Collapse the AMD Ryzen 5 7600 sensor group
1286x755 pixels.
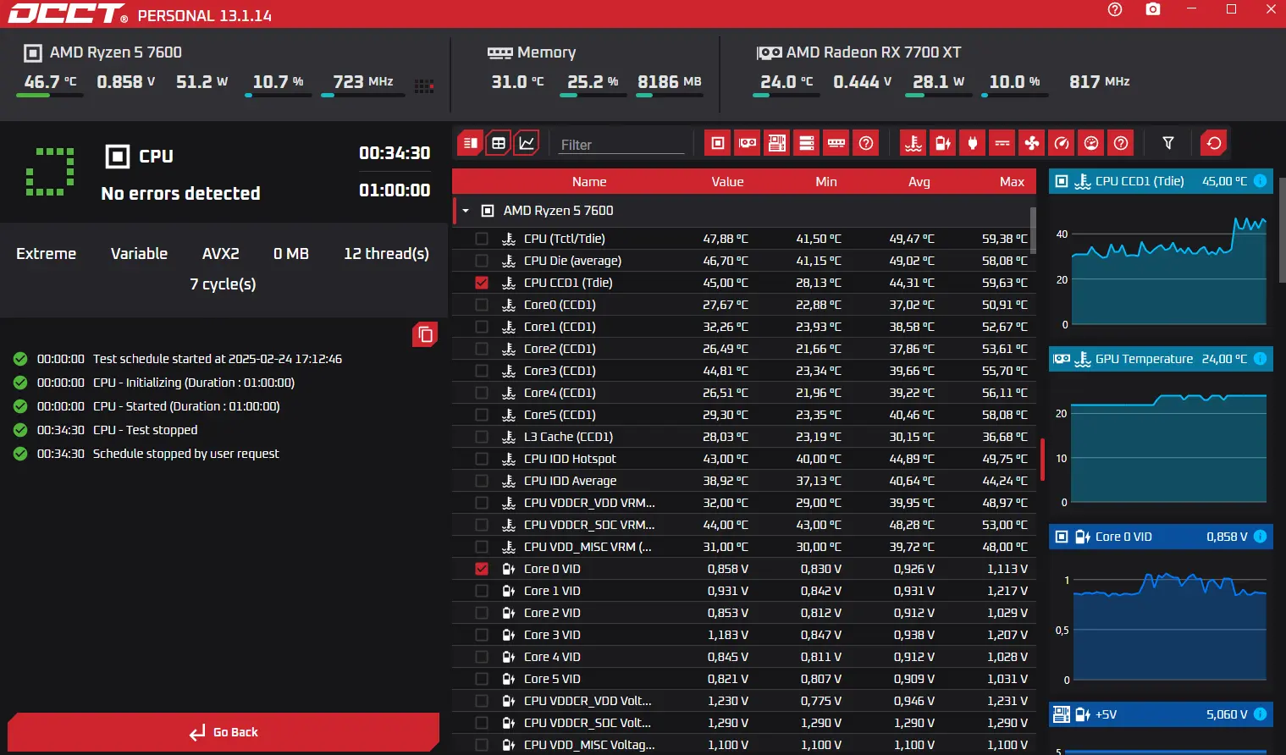pos(466,211)
